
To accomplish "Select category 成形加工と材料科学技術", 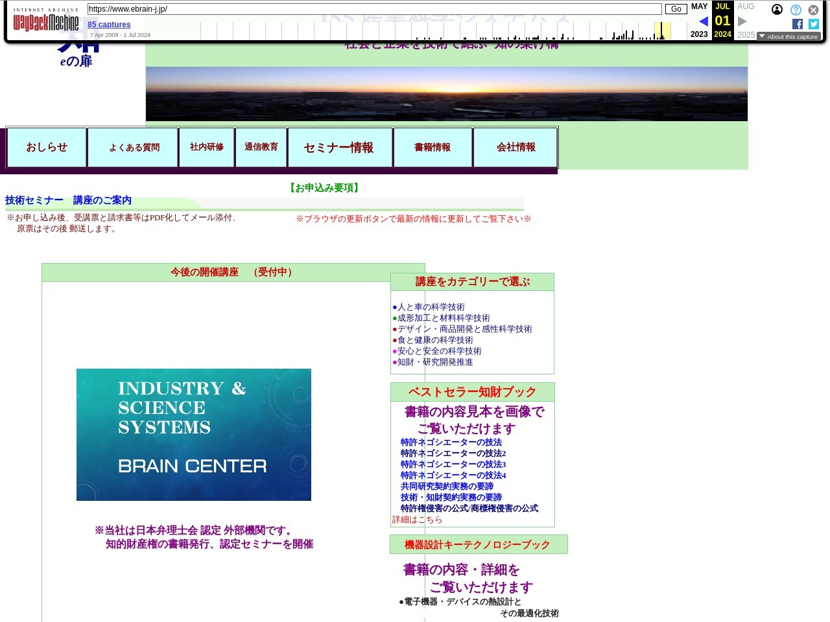I will tap(444, 318).
